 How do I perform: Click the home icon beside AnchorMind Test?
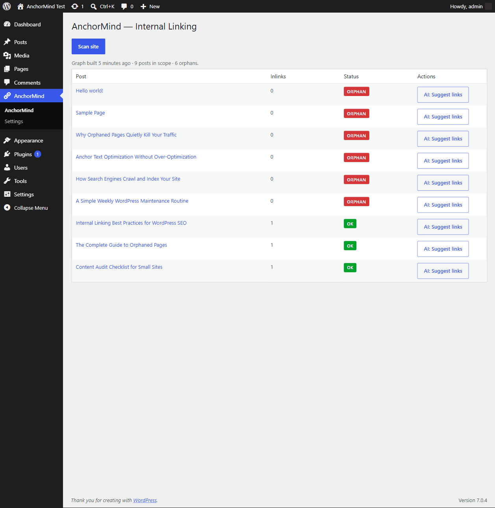click(x=20, y=6)
